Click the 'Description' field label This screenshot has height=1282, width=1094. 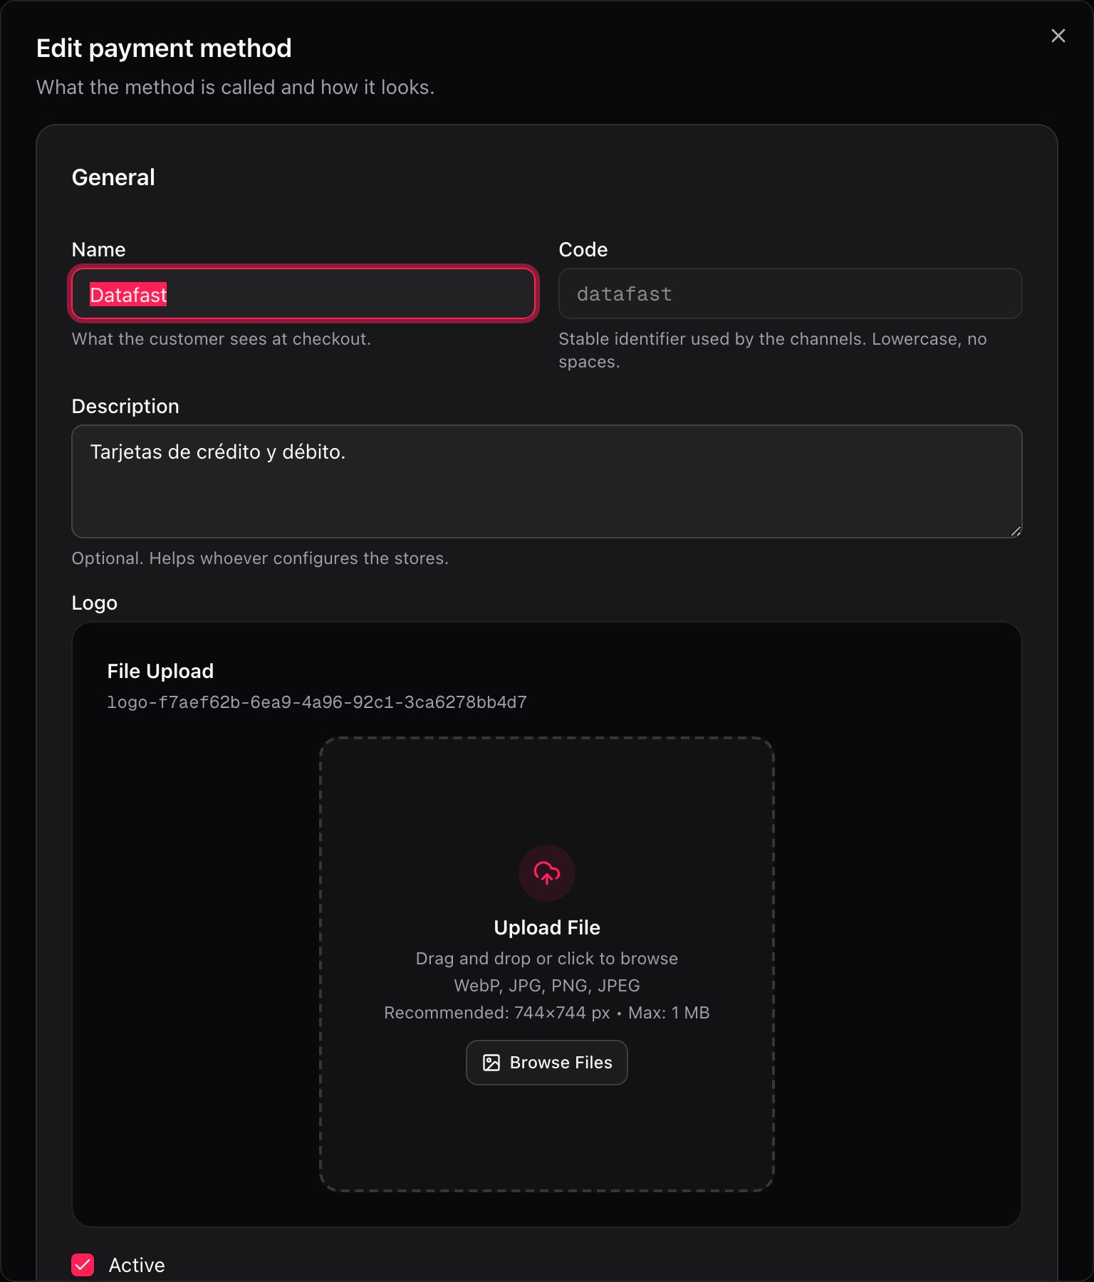point(125,406)
